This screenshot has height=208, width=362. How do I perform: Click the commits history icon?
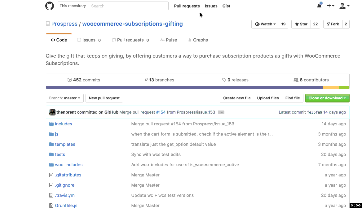(70, 80)
